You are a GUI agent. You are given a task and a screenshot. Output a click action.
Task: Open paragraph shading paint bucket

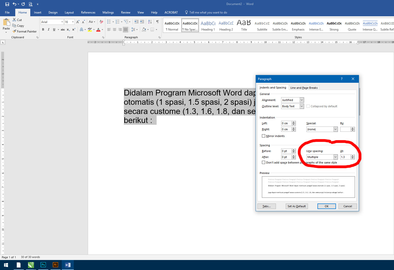pos(144,29)
